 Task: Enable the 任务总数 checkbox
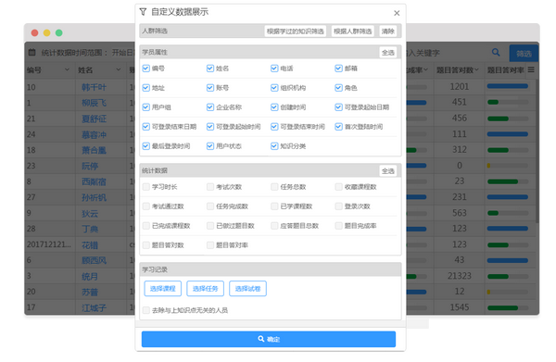tap(274, 187)
